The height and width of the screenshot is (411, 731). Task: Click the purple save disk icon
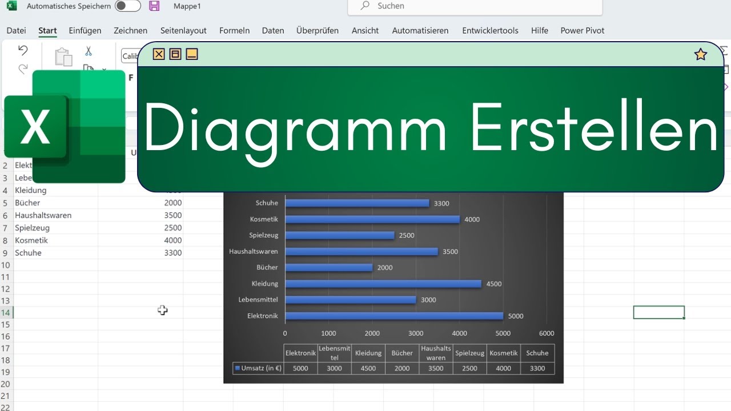[154, 6]
